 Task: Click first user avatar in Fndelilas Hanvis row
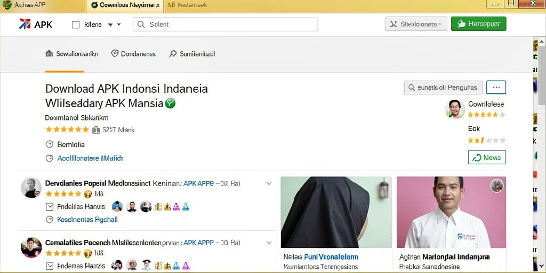tap(117, 206)
